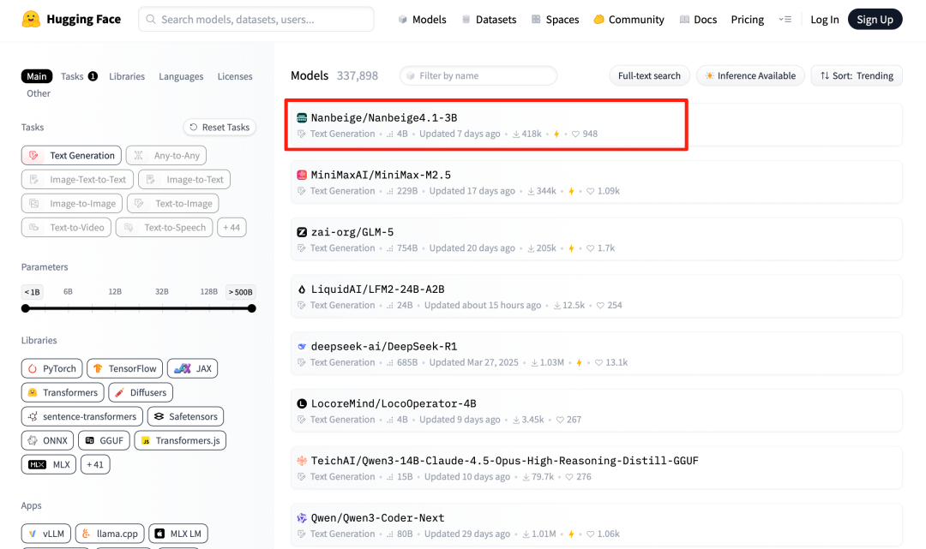The height and width of the screenshot is (549, 926).
Task: Open the Sort: Trending dropdown
Action: point(856,75)
